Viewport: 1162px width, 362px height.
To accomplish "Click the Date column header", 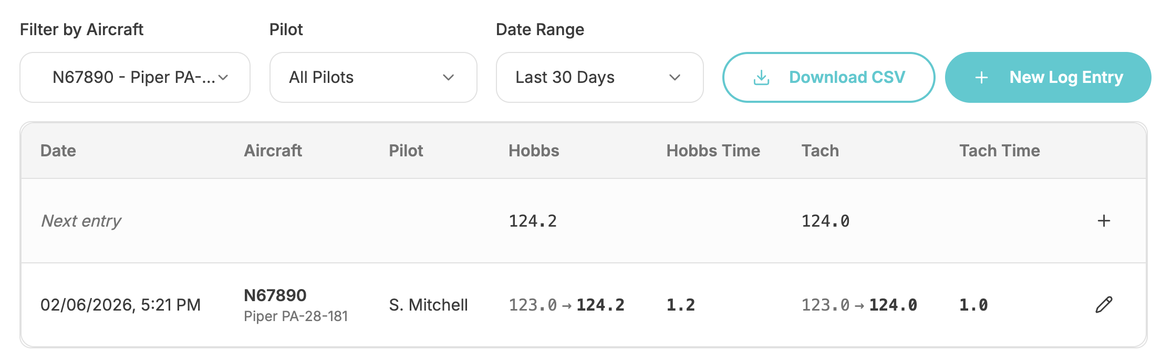I will coord(58,151).
